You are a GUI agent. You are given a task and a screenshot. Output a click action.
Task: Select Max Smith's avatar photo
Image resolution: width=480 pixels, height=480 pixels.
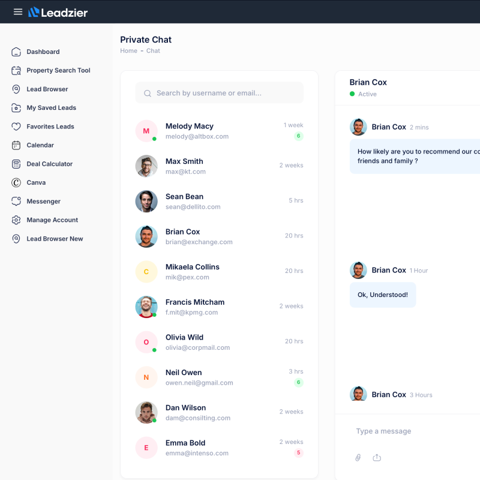[146, 166]
